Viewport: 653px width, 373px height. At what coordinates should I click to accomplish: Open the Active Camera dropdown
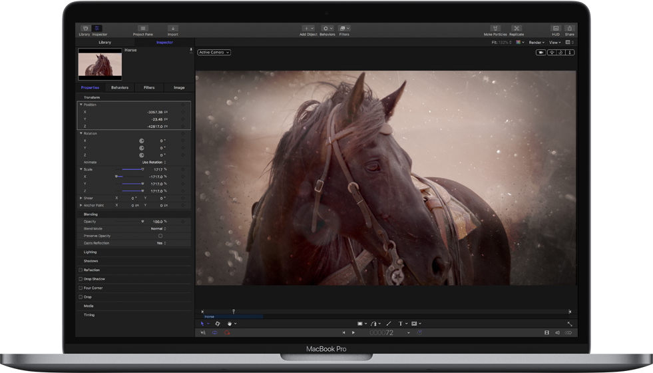[214, 52]
